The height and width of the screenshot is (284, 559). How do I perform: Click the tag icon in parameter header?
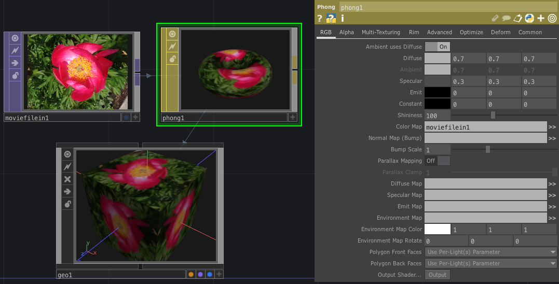point(517,18)
